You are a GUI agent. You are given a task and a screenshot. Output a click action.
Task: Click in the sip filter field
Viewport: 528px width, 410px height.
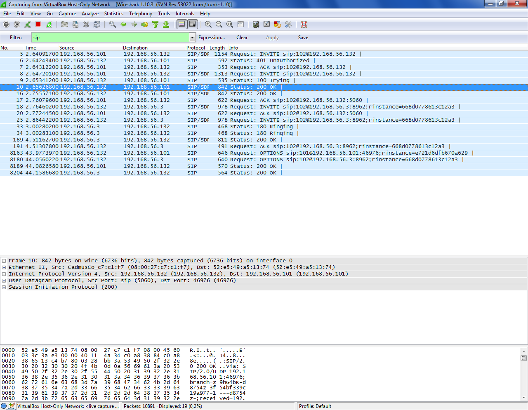109,38
